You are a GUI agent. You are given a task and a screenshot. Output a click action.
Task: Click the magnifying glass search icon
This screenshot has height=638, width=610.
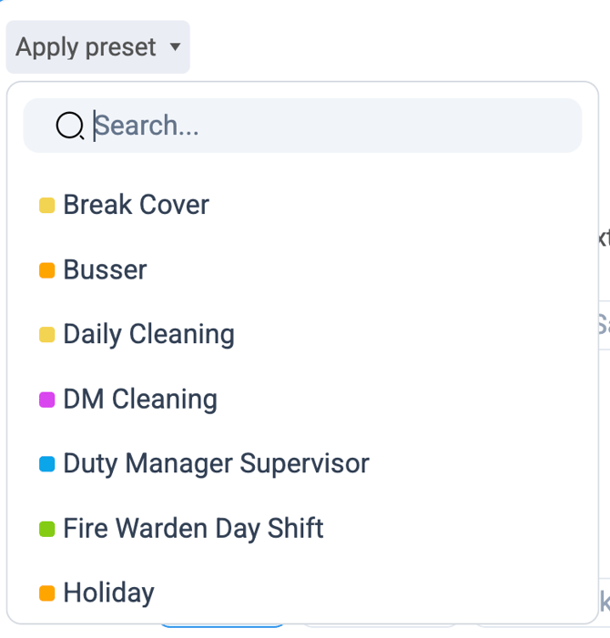(x=69, y=126)
